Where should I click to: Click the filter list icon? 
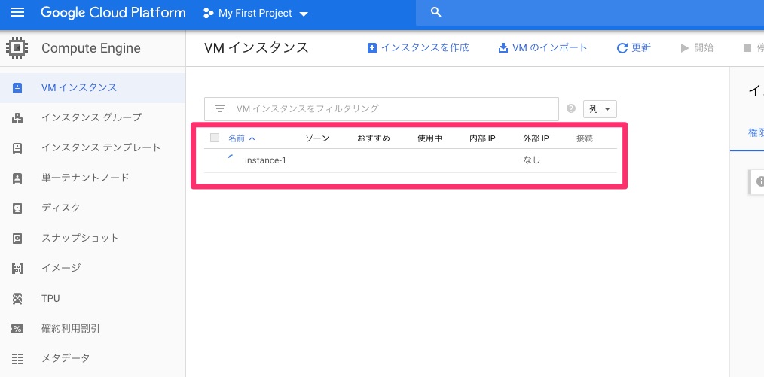[x=220, y=108]
